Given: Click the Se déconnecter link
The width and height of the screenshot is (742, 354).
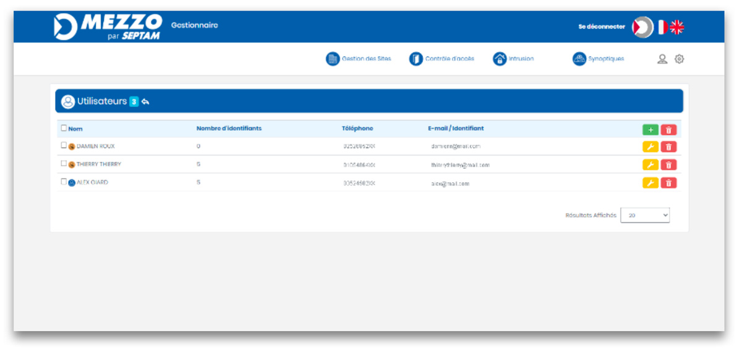Looking at the screenshot, I should pyautogui.click(x=601, y=27).
